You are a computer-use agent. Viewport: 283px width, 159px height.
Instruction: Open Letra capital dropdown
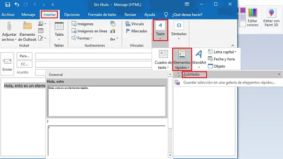222,52
